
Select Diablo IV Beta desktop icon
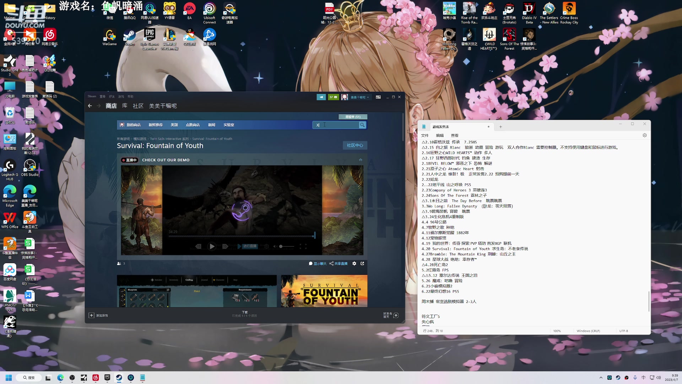click(x=529, y=13)
